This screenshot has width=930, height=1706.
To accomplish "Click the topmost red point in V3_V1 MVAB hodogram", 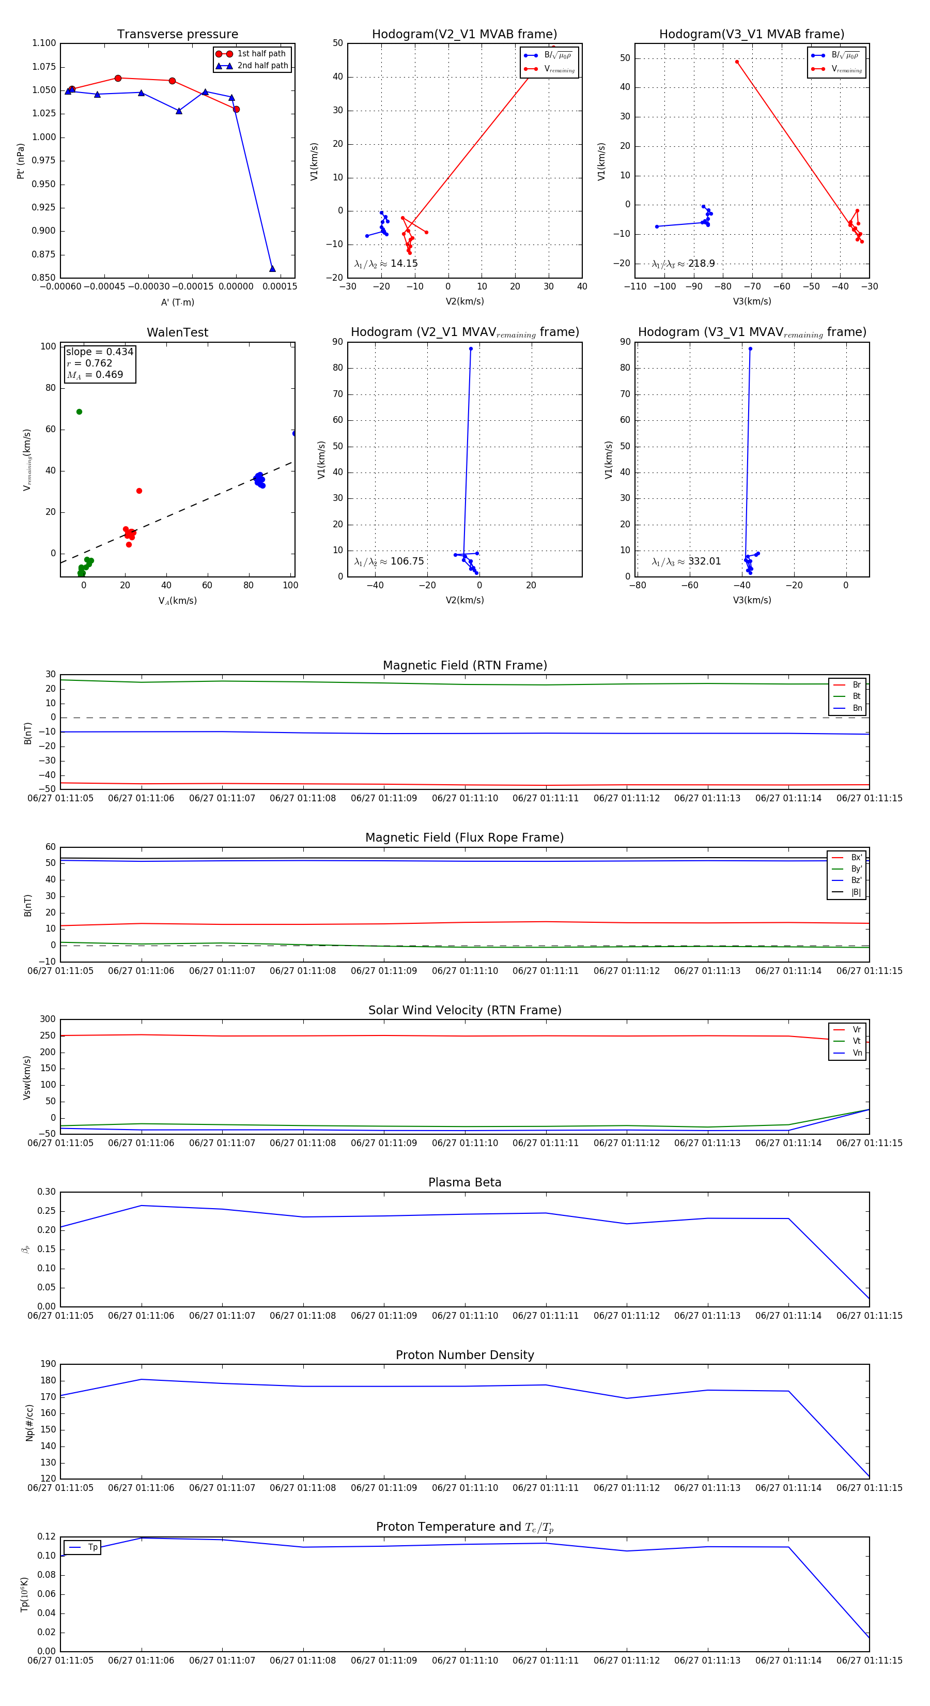I will (737, 62).
